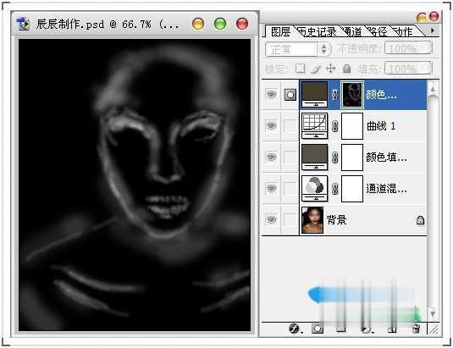Click the link column box of 通道混
Screen dimensions: 453x348
[x=290, y=189]
